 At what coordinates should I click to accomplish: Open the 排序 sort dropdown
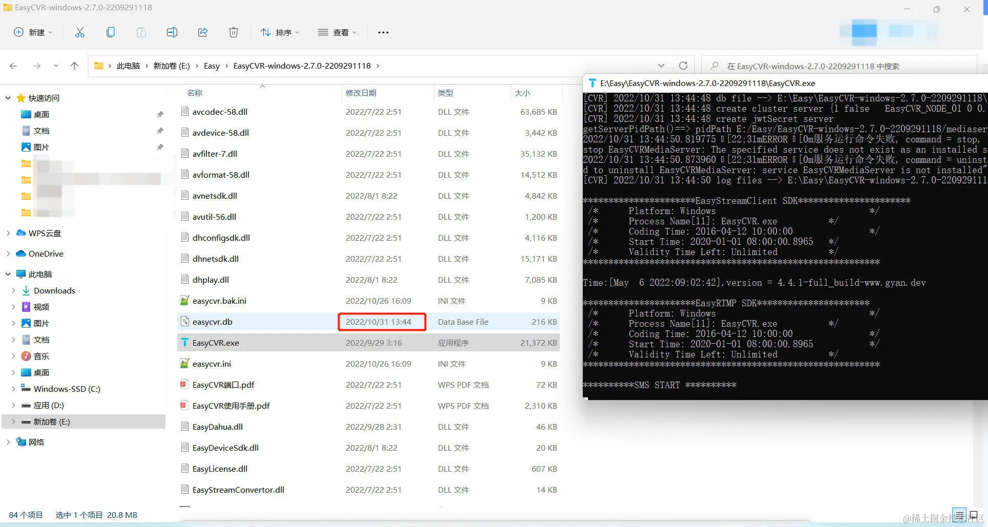(x=280, y=32)
